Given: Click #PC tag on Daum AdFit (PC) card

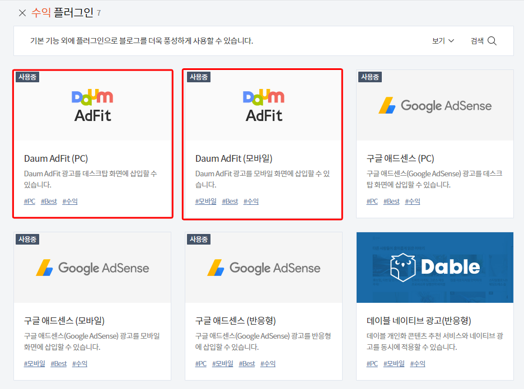Looking at the screenshot, I should click(x=30, y=201).
